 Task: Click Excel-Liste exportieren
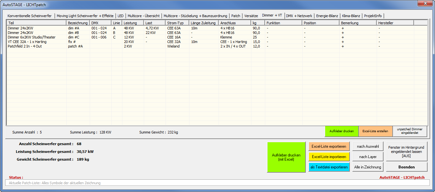[x=329, y=146]
